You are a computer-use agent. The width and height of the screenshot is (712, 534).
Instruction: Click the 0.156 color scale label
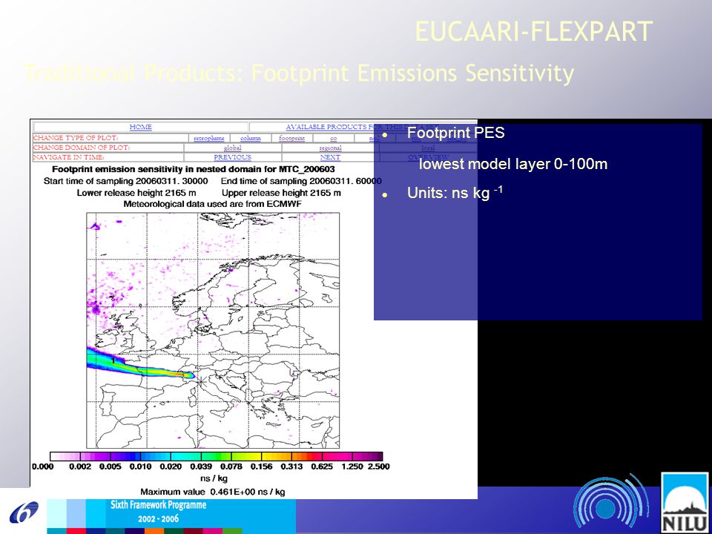(262, 467)
